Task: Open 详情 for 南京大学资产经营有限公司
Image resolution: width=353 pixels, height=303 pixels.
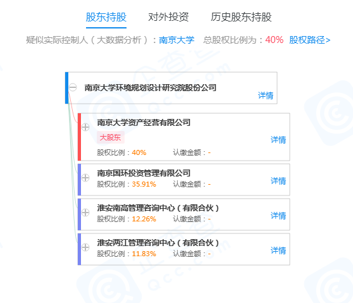Action: coord(278,140)
